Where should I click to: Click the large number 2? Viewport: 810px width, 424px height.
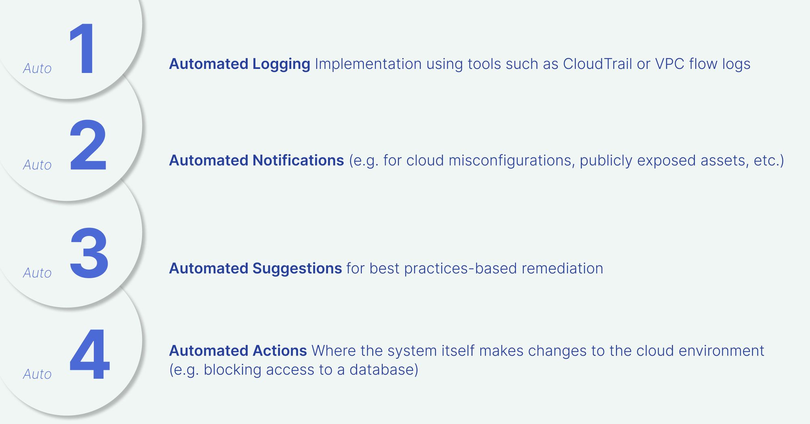pos(88,145)
